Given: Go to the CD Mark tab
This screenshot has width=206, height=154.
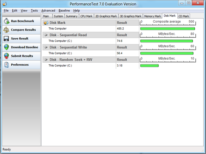Looking at the screenshot, I should point(184,16).
